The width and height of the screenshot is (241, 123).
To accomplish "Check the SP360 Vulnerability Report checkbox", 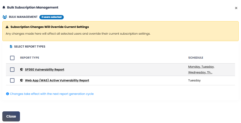I will pyautogui.click(x=12, y=70).
